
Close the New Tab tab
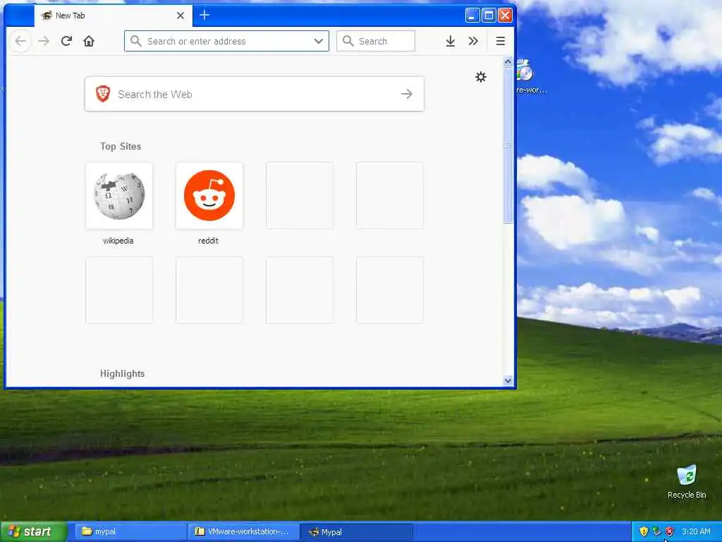180,16
